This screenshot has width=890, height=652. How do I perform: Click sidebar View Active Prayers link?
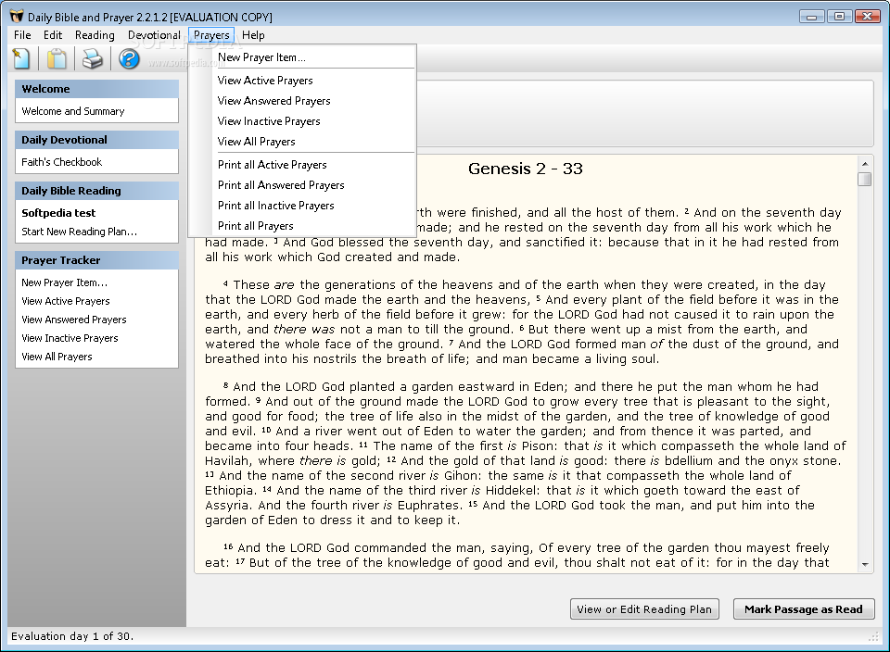coord(66,301)
